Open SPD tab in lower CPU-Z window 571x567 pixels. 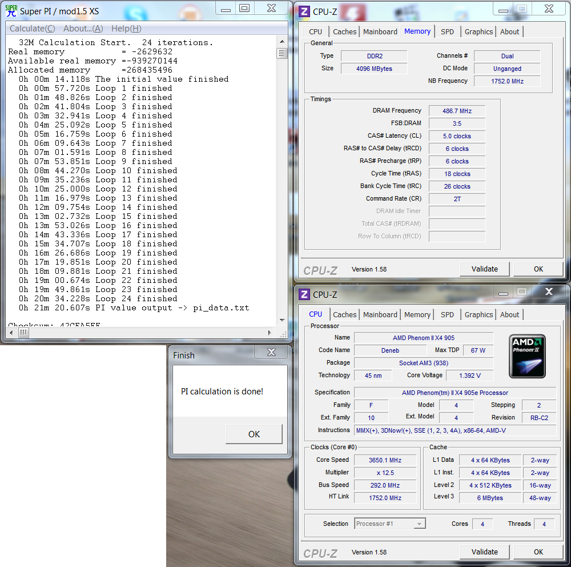click(447, 315)
